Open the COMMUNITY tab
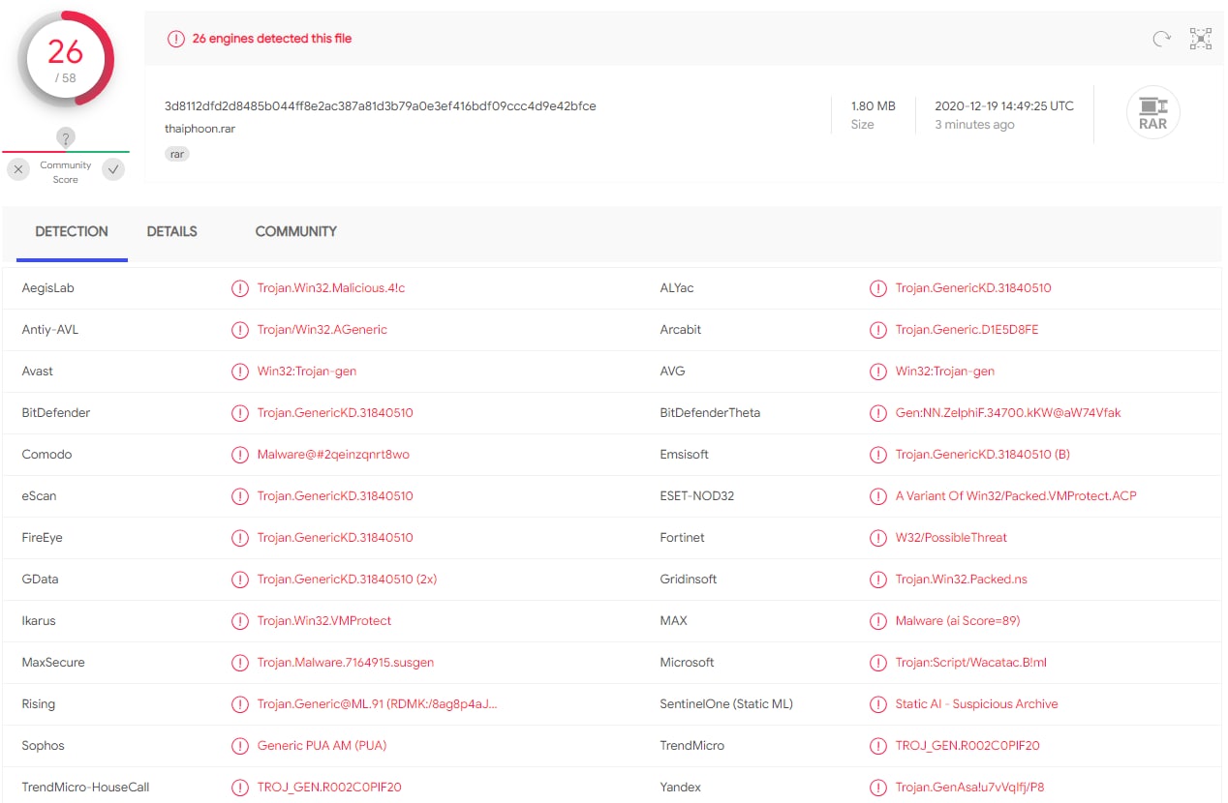Screen dimensions: 1228x803 pyautogui.click(x=296, y=232)
